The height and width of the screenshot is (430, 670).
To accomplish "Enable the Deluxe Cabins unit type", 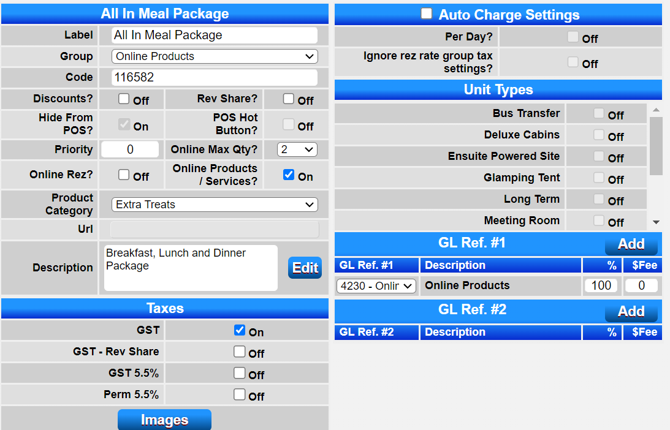I will point(599,135).
